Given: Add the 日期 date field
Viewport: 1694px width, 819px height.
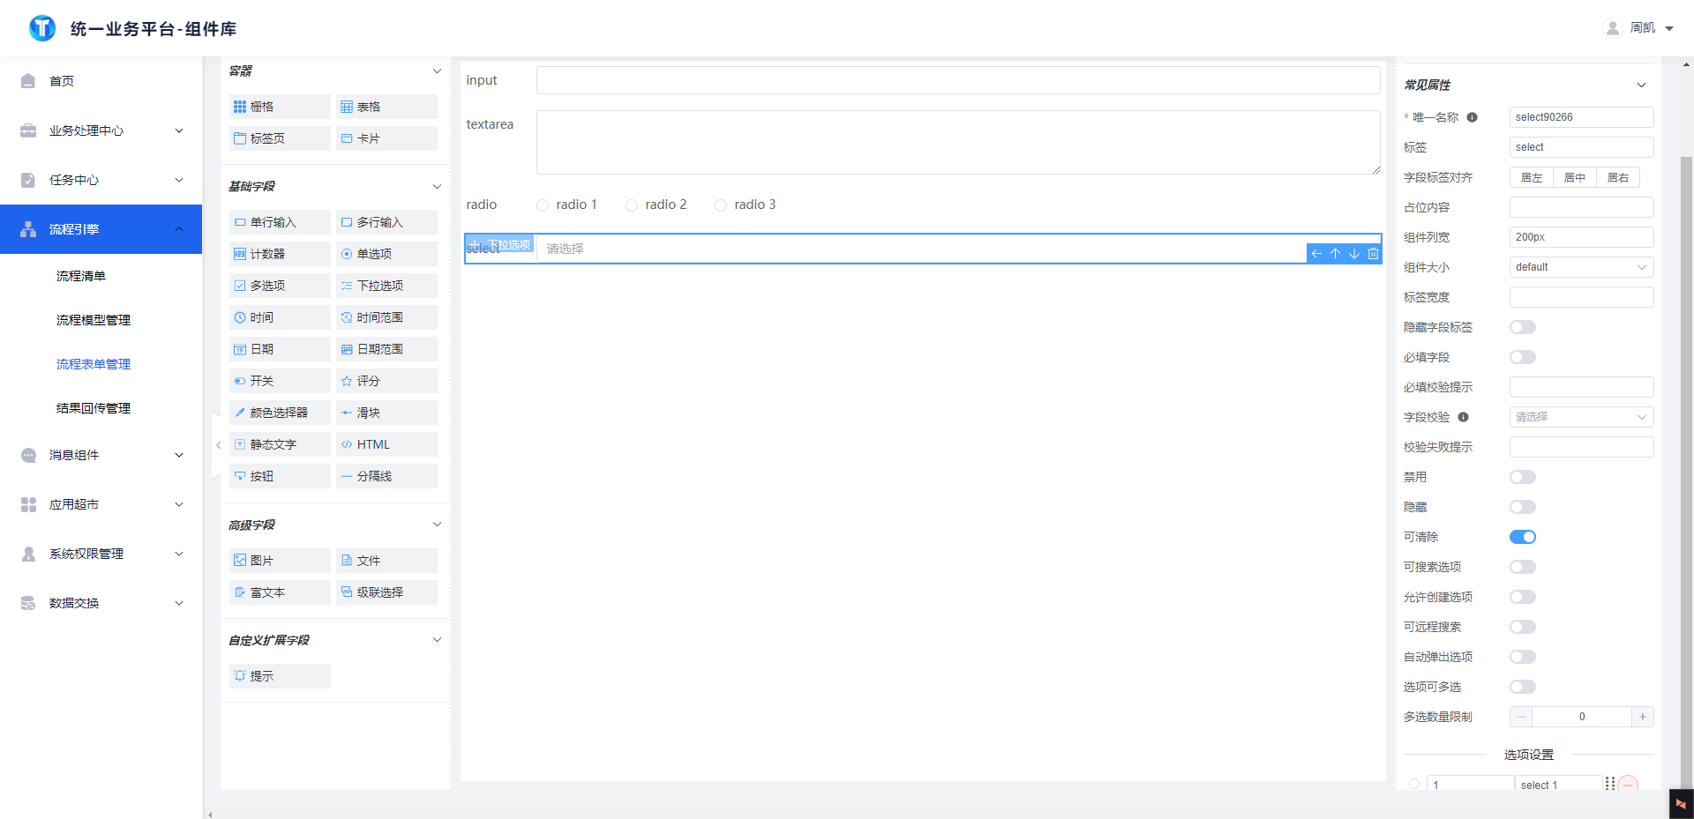Looking at the screenshot, I should tap(280, 349).
